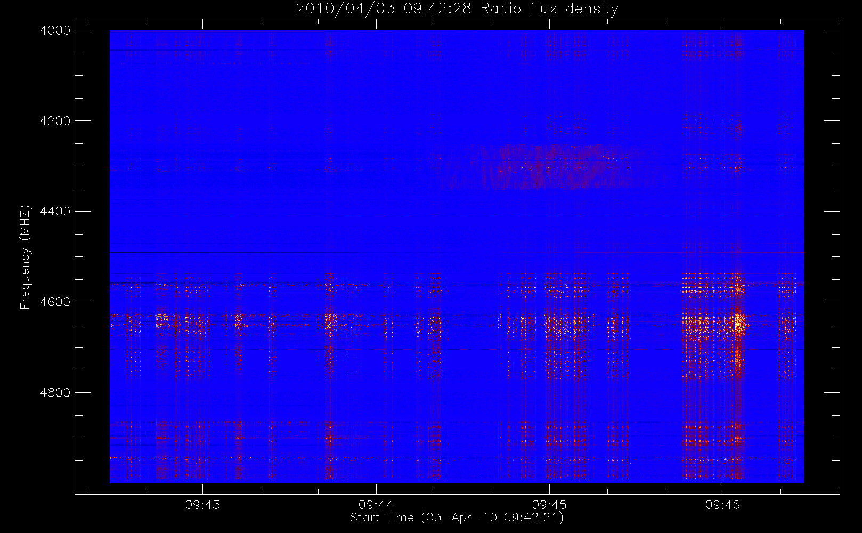The height and width of the screenshot is (533, 862).
Task: Click the 4200 frequency tick label
Action: tap(55, 121)
